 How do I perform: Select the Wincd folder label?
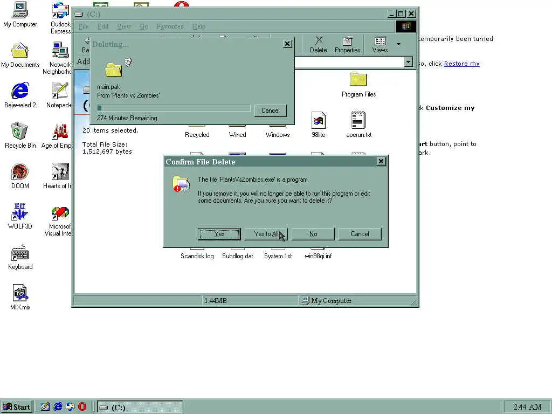coord(237,135)
